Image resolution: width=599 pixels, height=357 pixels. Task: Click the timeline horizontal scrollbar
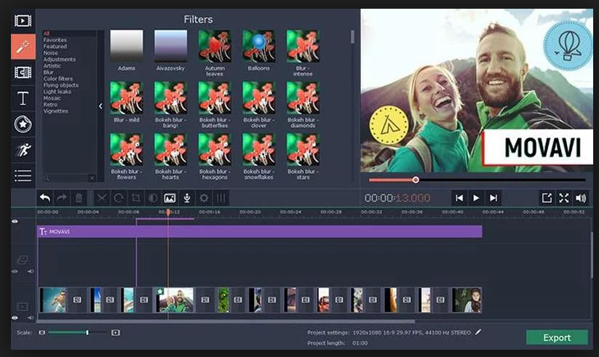(226, 321)
